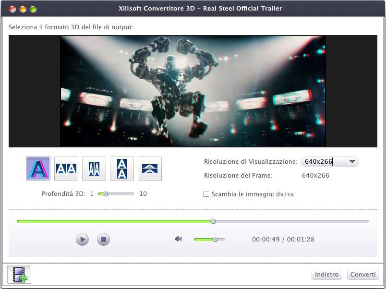The height and width of the screenshot is (289, 386).
Task: Enable Scambia le immagini dx/sx checkbox
Action: click(x=206, y=194)
